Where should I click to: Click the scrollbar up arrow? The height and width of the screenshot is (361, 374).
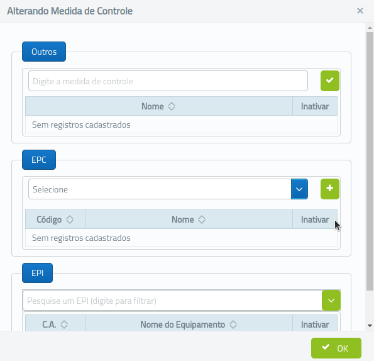tap(370, 28)
